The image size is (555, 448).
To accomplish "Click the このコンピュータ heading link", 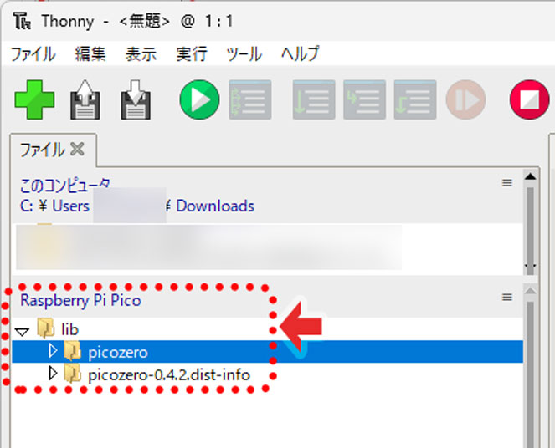I will pyautogui.click(x=64, y=186).
